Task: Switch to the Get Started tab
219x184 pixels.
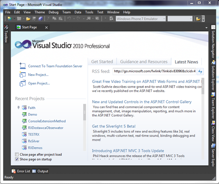Action: (x=102, y=62)
